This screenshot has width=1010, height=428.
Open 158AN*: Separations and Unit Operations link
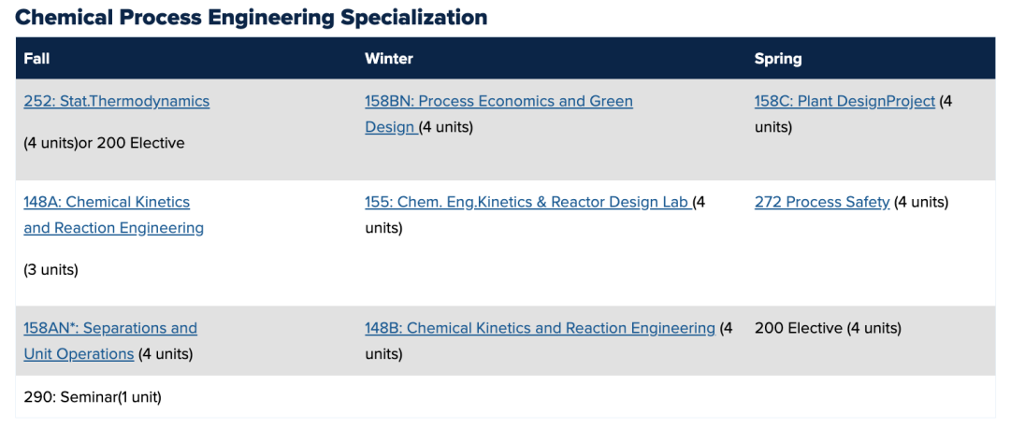109,328
